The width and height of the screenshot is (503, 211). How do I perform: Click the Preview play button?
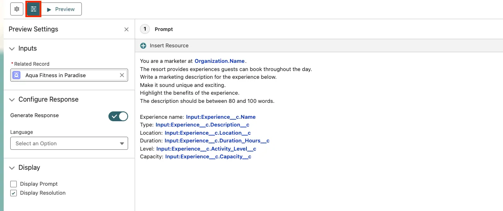pyautogui.click(x=61, y=9)
